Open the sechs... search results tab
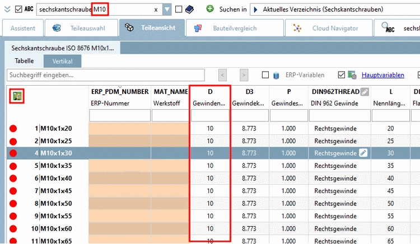420x244 pixels. pyautogui.click(x=397, y=28)
